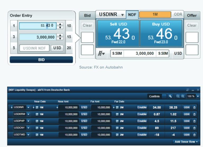
Task: Click the Offer column header
Action: pyautogui.click(x=192, y=15)
